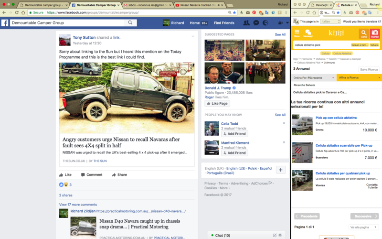This screenshot has height=239, width=382.
Task: Bookmark Facebook page with star icon
Action: pos(234,12)
